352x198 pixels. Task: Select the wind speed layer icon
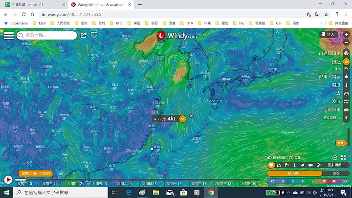pyautogui.click(x=347, y=62)
